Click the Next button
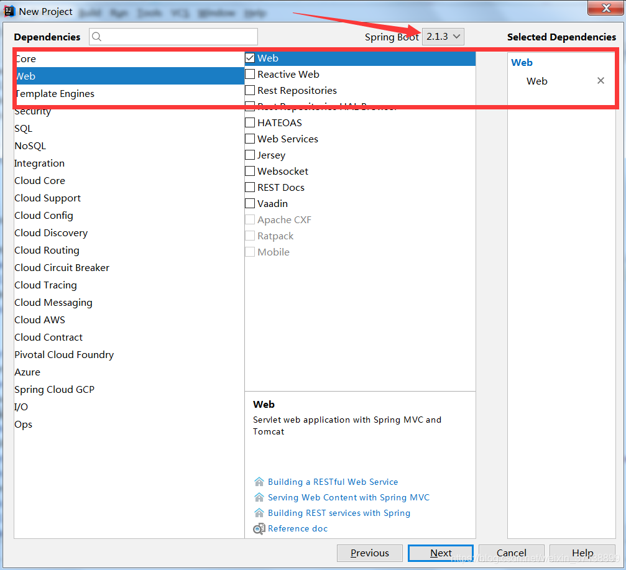This screenshot has width=626, height=570. [441, 553]
